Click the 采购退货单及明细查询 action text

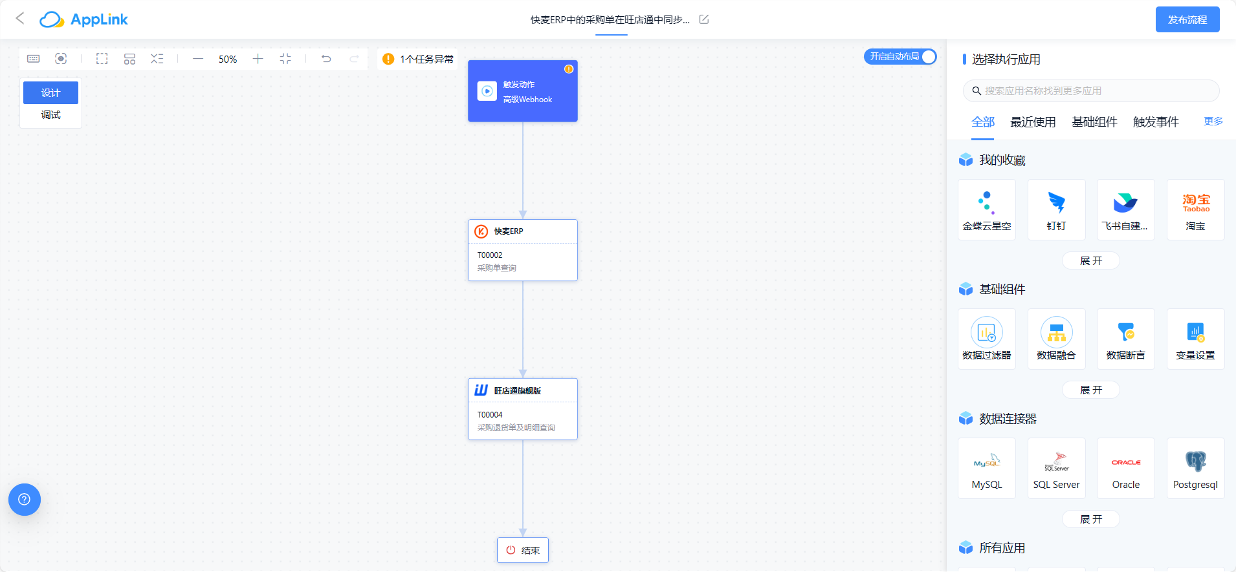516,428
